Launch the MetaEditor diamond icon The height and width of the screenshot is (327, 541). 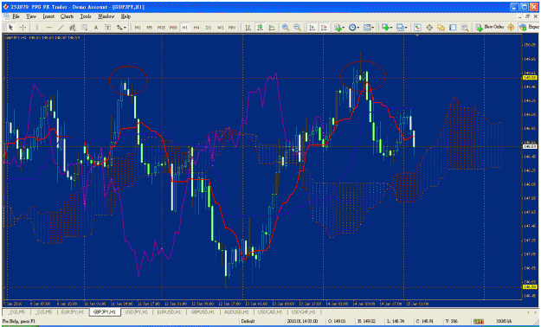511,28
